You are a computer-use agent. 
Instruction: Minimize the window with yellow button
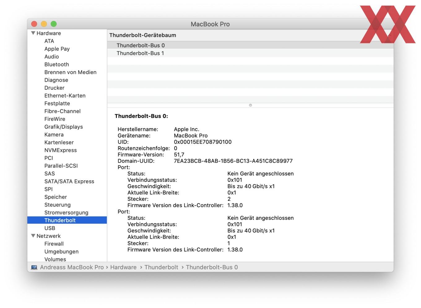[44, 24]
